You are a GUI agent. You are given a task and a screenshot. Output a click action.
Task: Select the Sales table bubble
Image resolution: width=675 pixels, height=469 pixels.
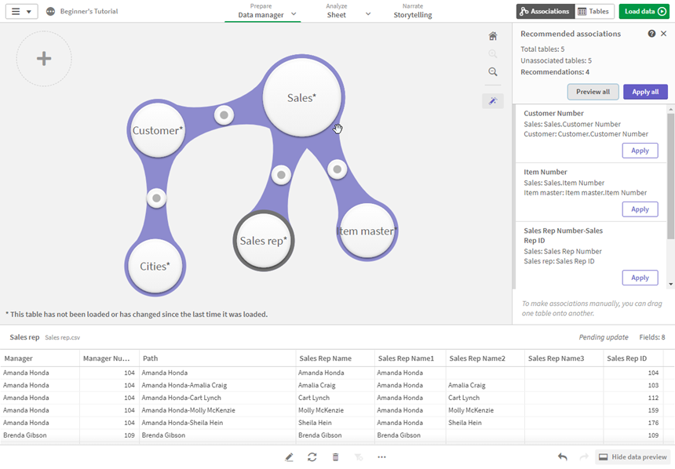[x=301, y=97]
